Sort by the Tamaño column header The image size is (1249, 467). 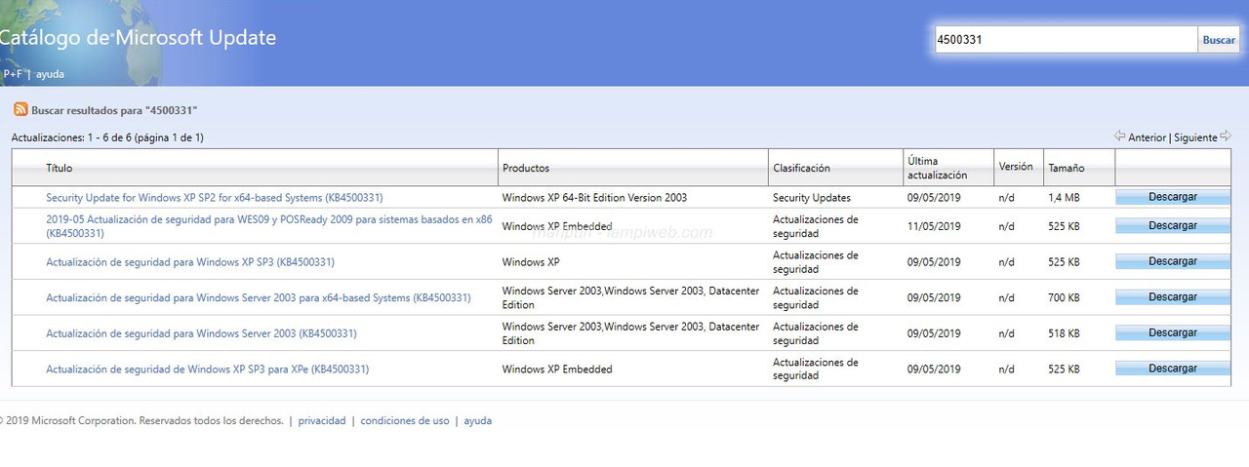click(1066, 168)
